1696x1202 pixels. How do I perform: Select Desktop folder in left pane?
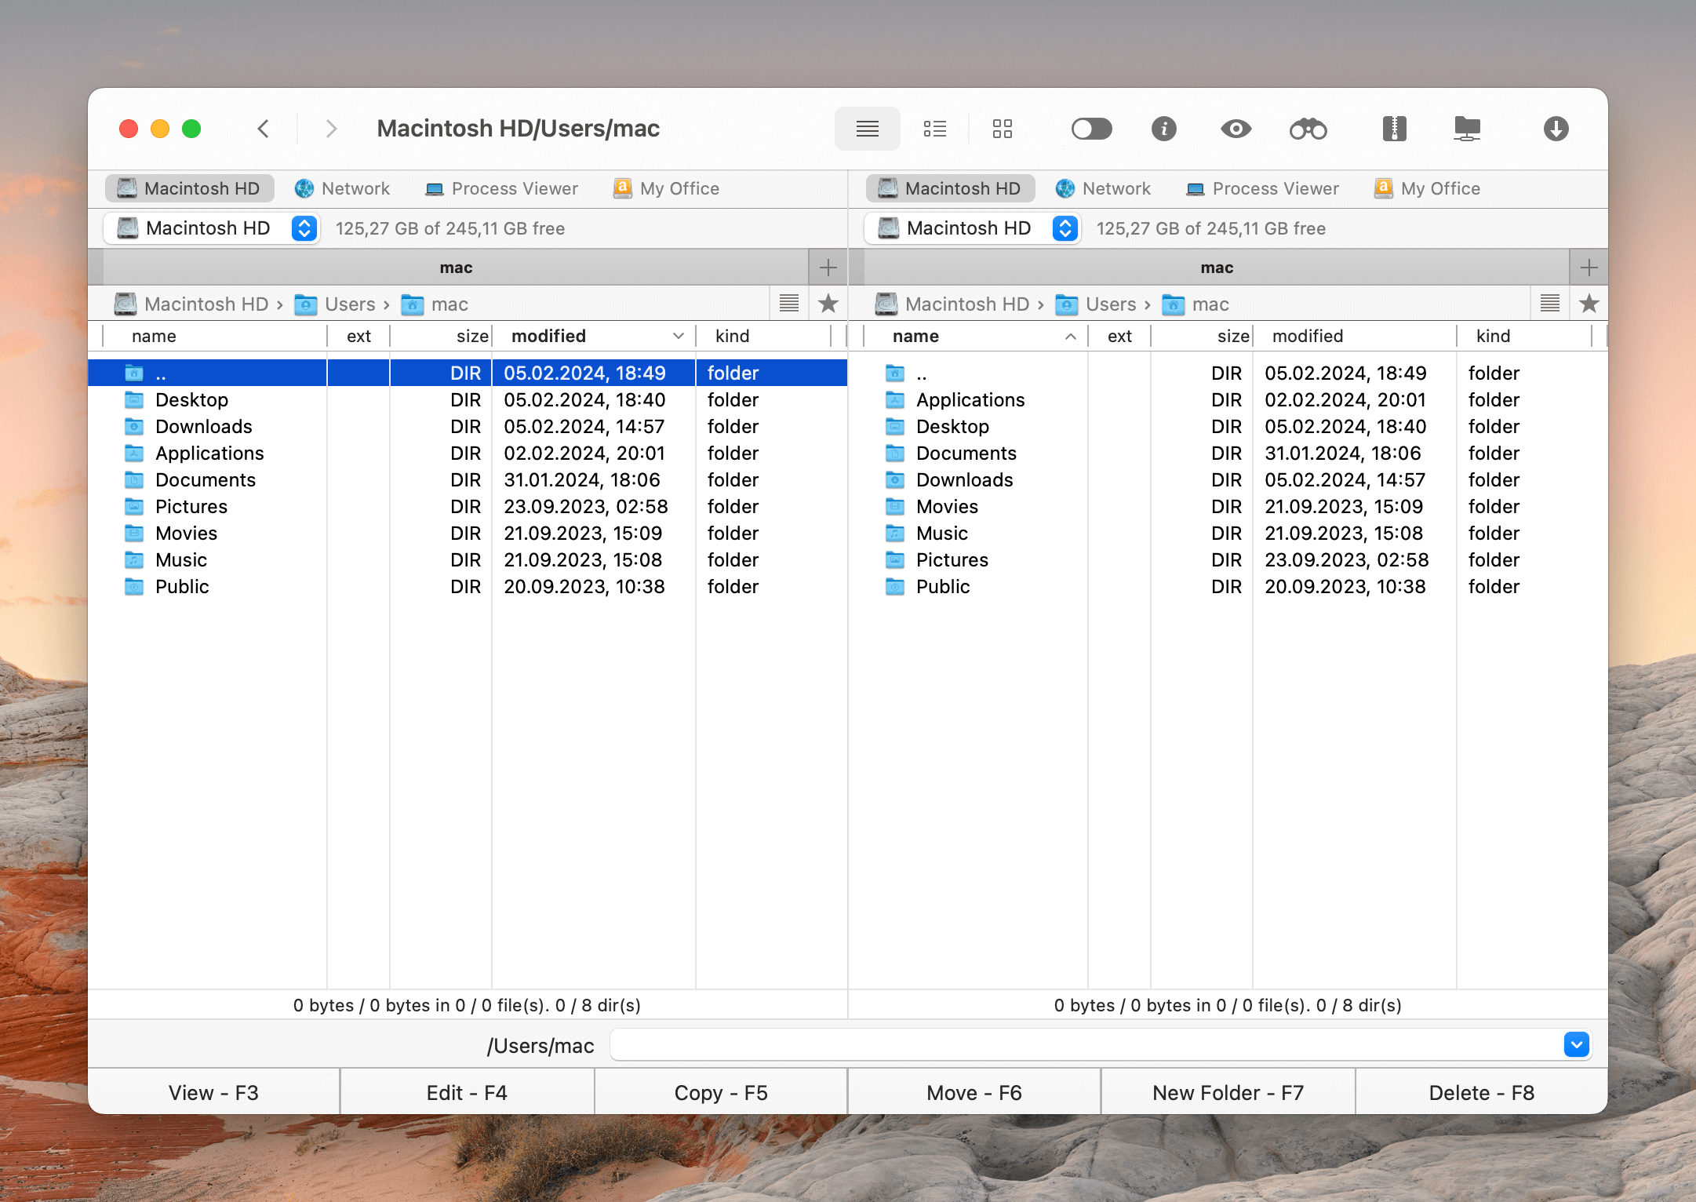tap(468, 399)
